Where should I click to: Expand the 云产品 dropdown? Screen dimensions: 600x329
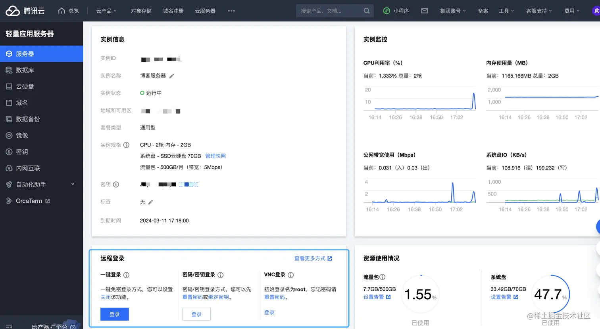click(106, 11)
